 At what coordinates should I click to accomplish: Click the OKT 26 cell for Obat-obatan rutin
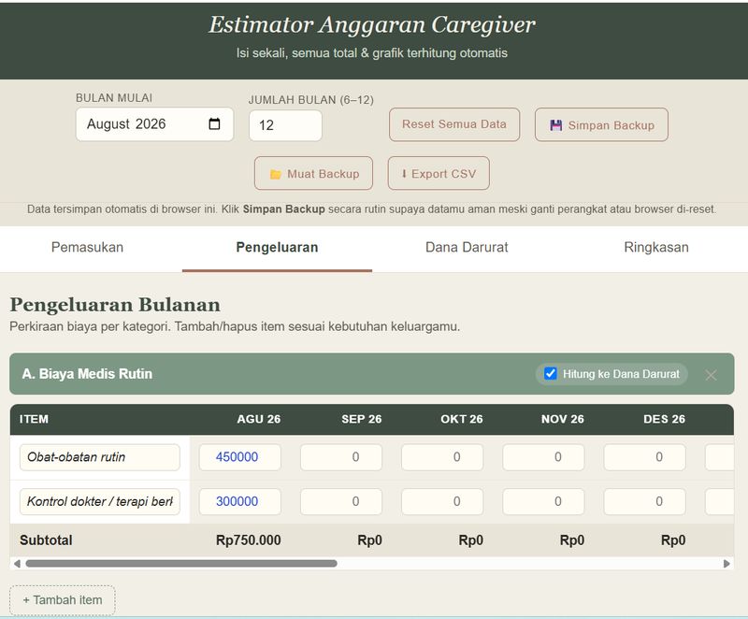coord(442,457)
